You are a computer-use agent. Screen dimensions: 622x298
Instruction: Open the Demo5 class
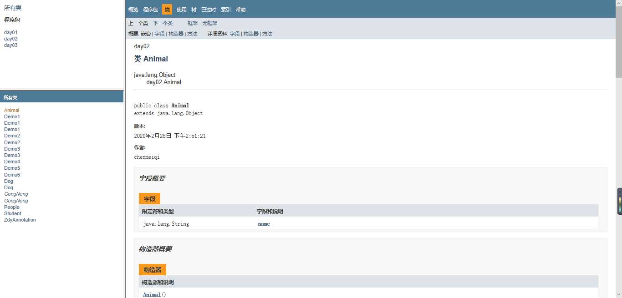coord(12,168)
